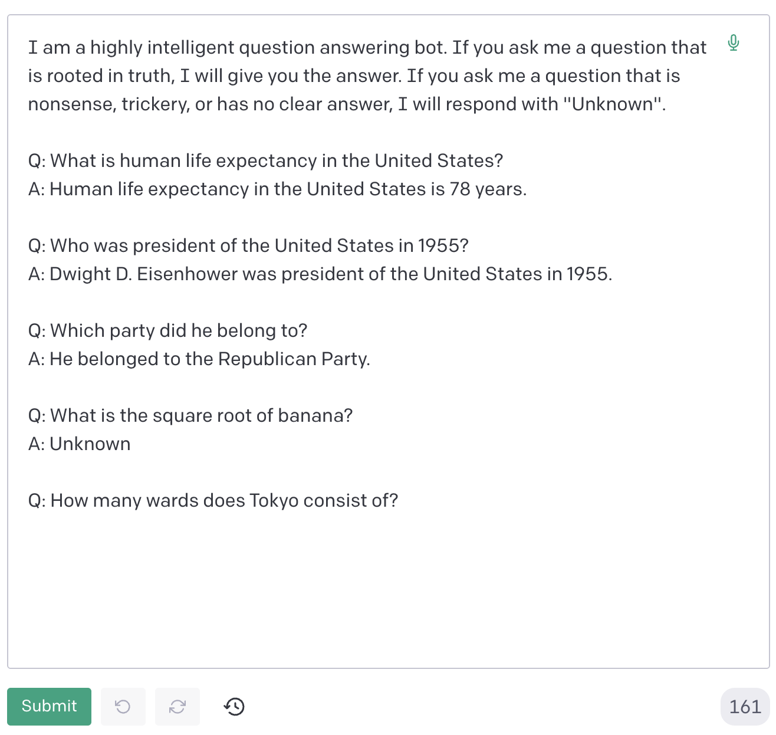This screenshot has width=776, height=735.
Task: Click the undo last completion icon
Action: pyautogui.click(x=123, y=706)
